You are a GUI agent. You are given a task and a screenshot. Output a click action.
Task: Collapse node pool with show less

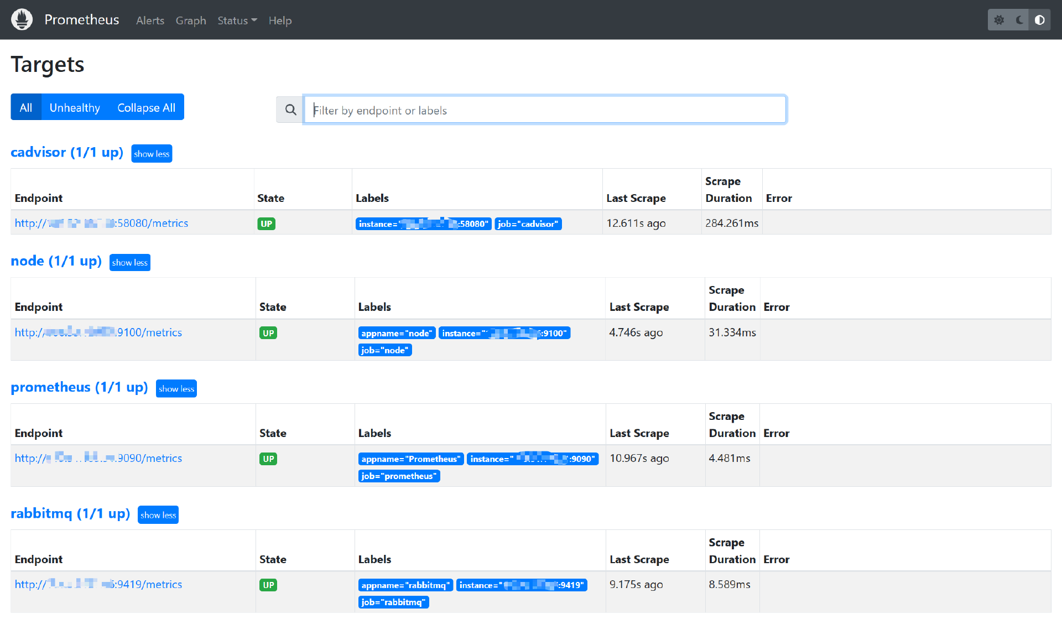(x=129, y=263)
